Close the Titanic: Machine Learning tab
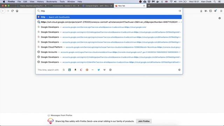224x126 pixels. tap(45, 6)
